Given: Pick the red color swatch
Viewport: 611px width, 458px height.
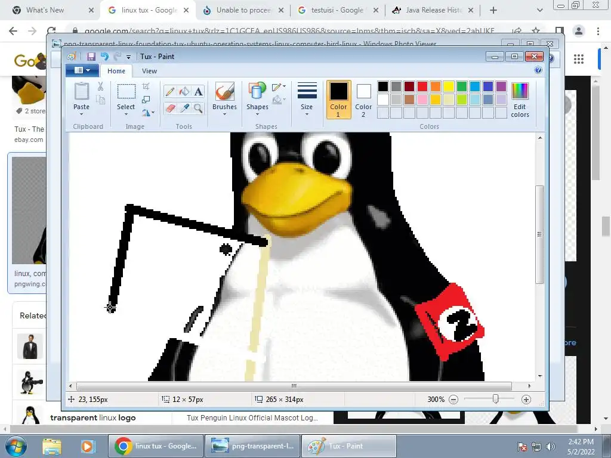Looking at the screenshot, I should [422, 86].
